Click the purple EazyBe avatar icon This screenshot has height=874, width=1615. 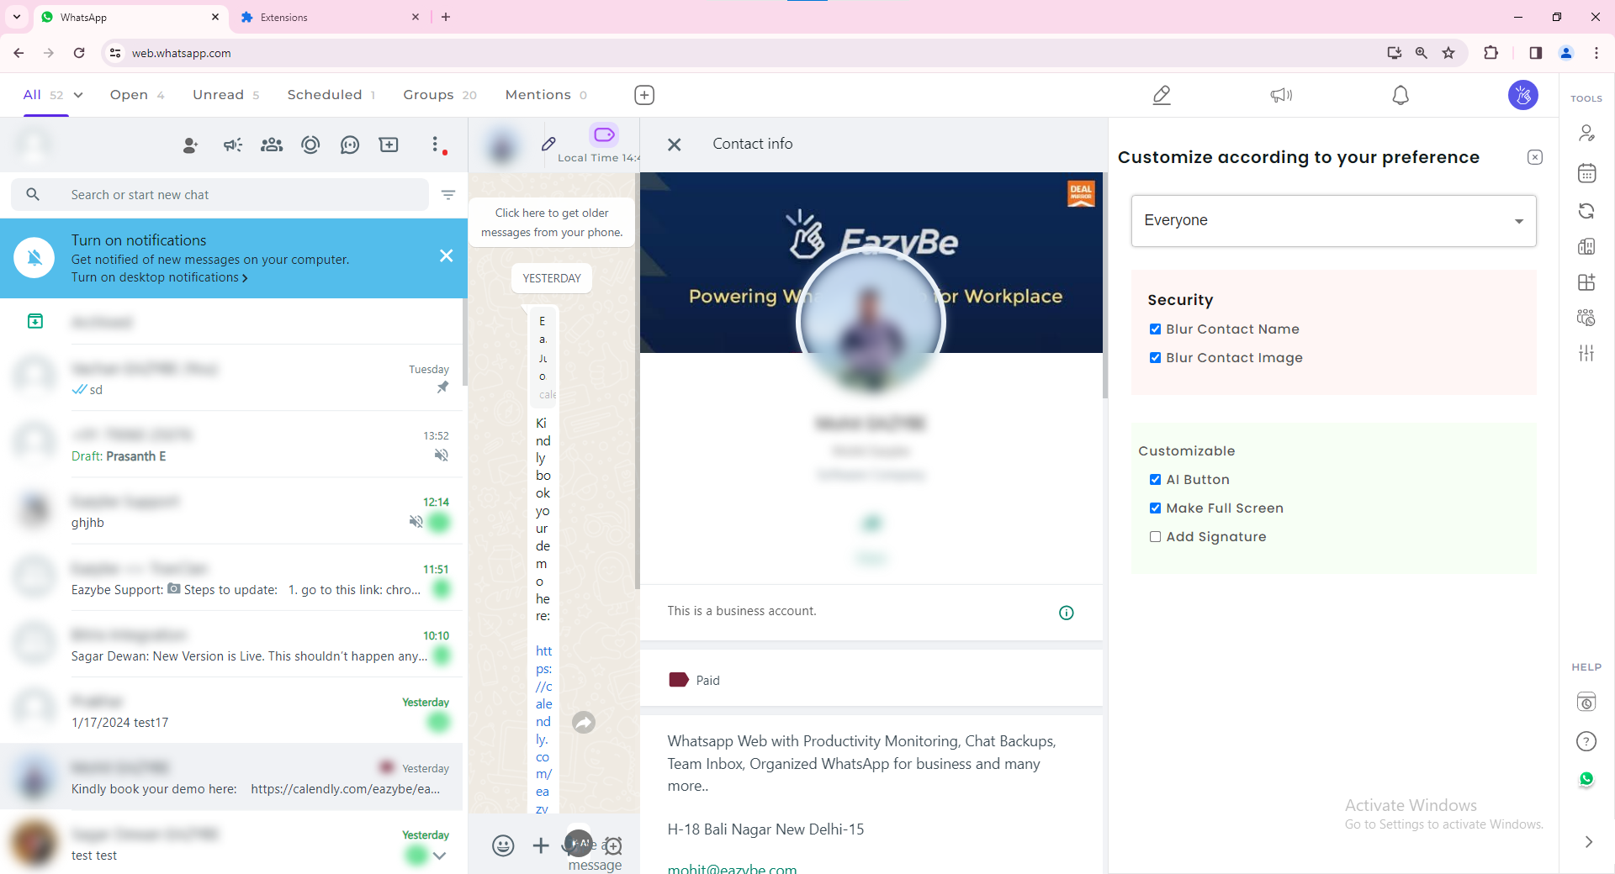(1523, 95)
